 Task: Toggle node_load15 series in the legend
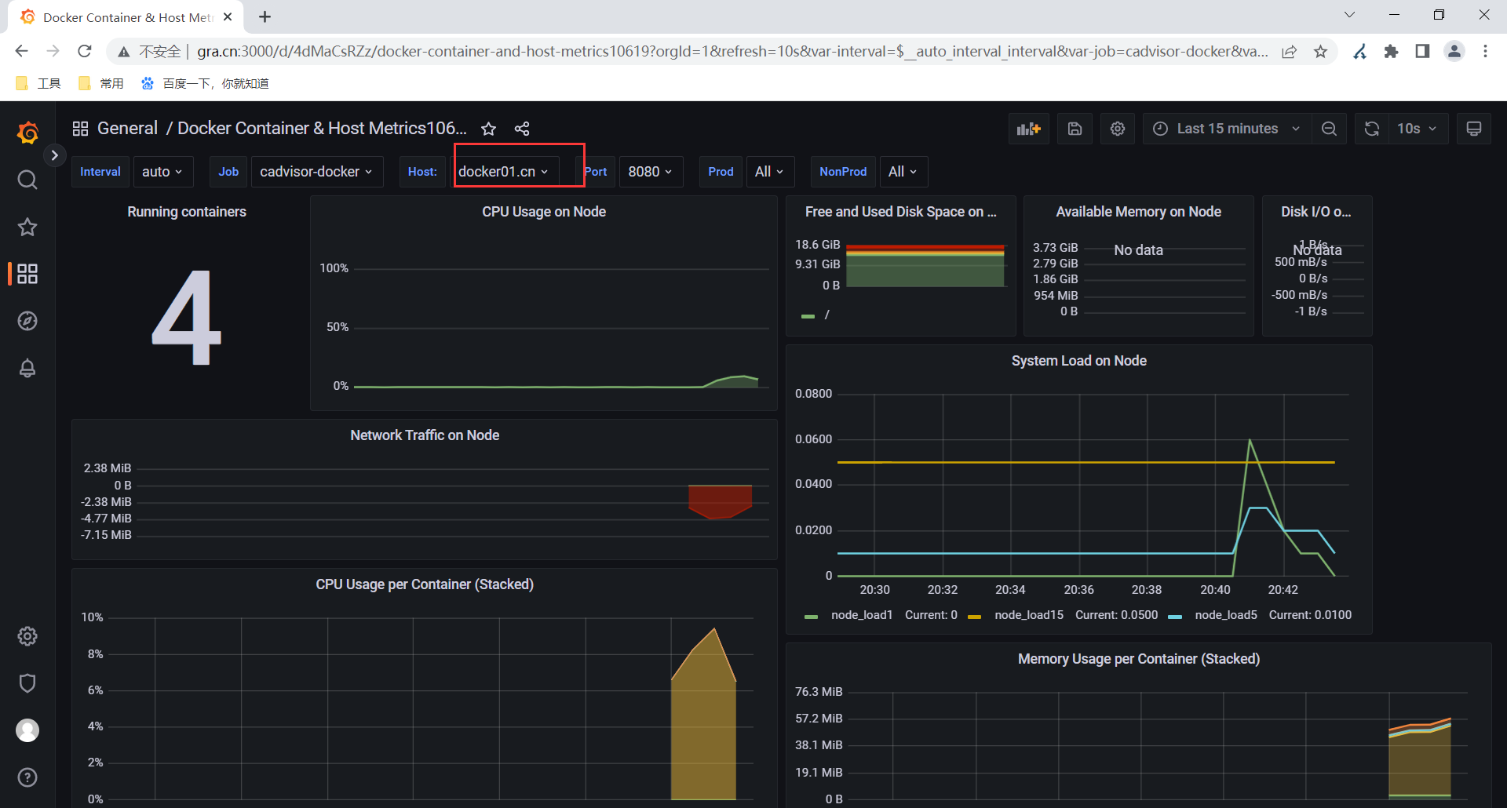click(x=1029, y=615)
